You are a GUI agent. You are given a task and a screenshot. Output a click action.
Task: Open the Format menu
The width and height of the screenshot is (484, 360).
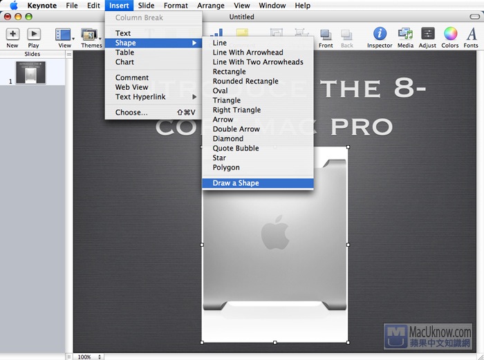pos(176,6)
